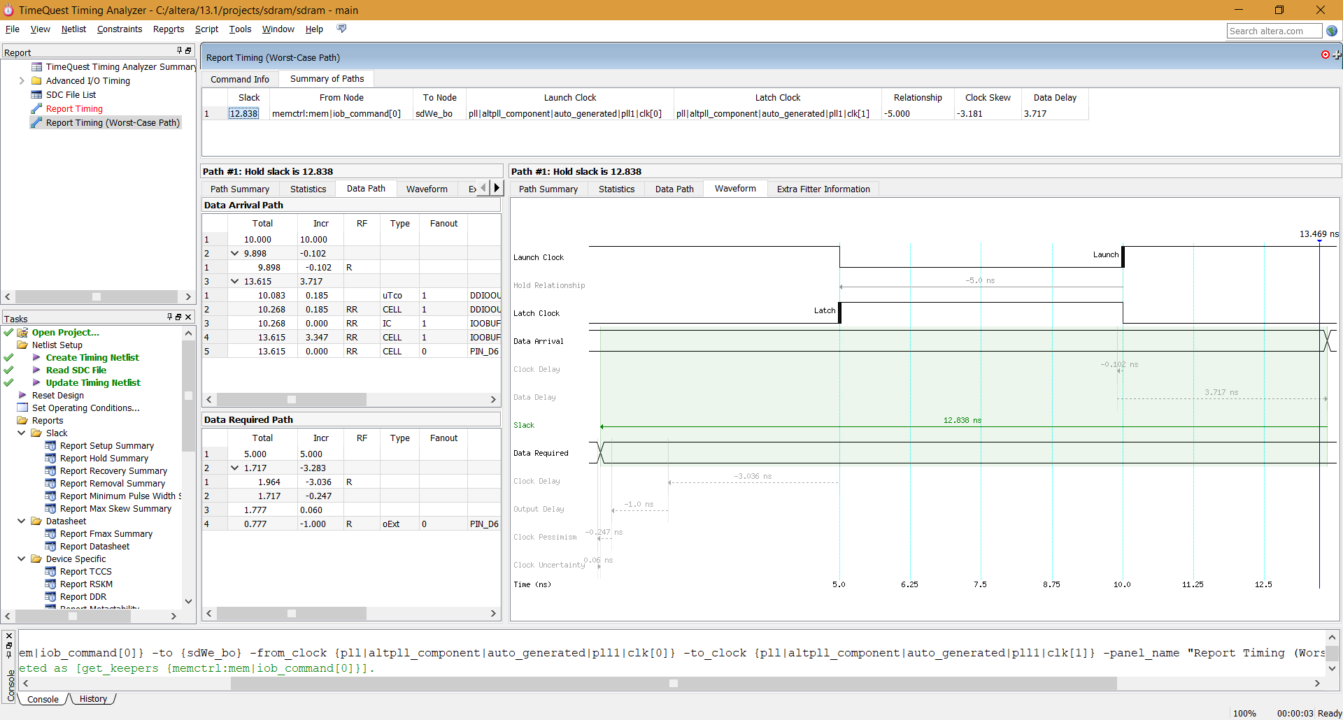Collapse the Datasheet folder
The height and width of the screenshot is (720, 1343).
[x=22, y=521]
